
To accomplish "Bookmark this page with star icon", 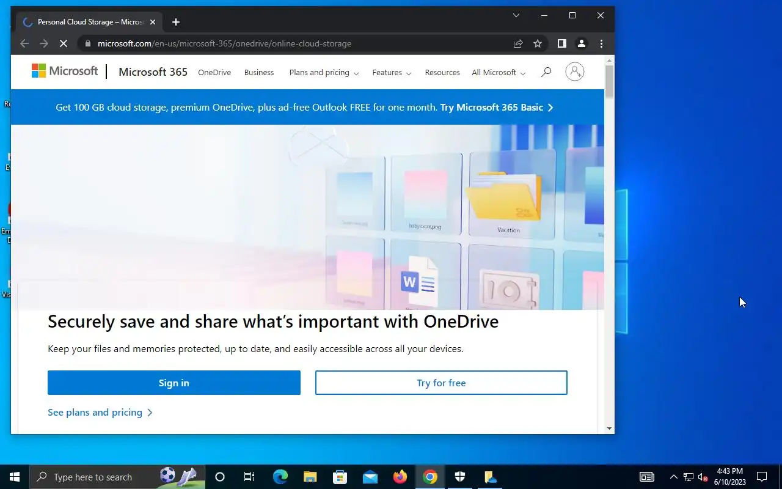I will pyautogui.click(x=538, y=43).
